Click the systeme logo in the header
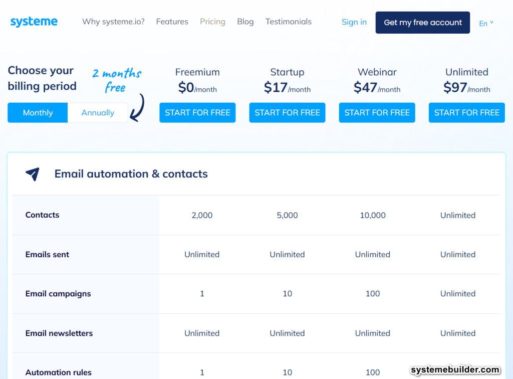 [34, 22]
